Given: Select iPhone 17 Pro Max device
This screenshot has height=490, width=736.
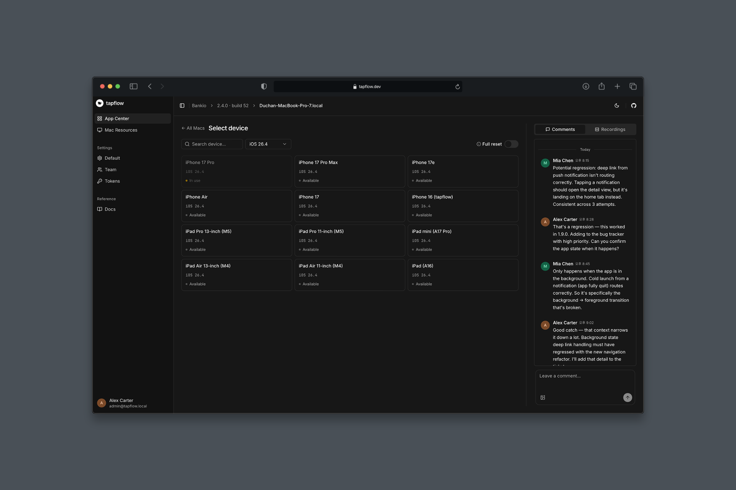Looking at the screenshot, I should click(350, 171).
